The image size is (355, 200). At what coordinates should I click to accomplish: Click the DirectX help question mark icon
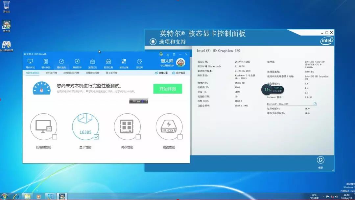point(315,104)
